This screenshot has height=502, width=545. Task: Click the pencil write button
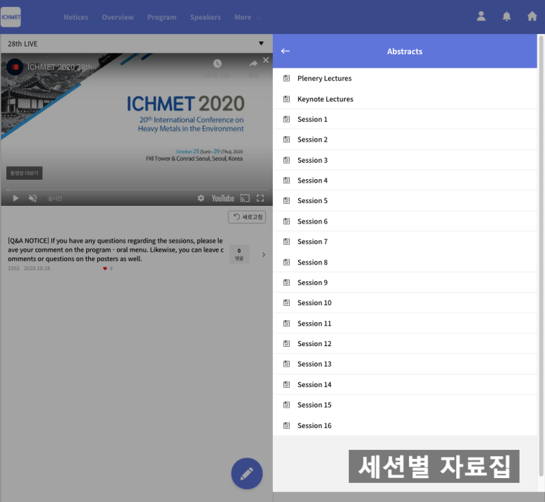(247, 474)
